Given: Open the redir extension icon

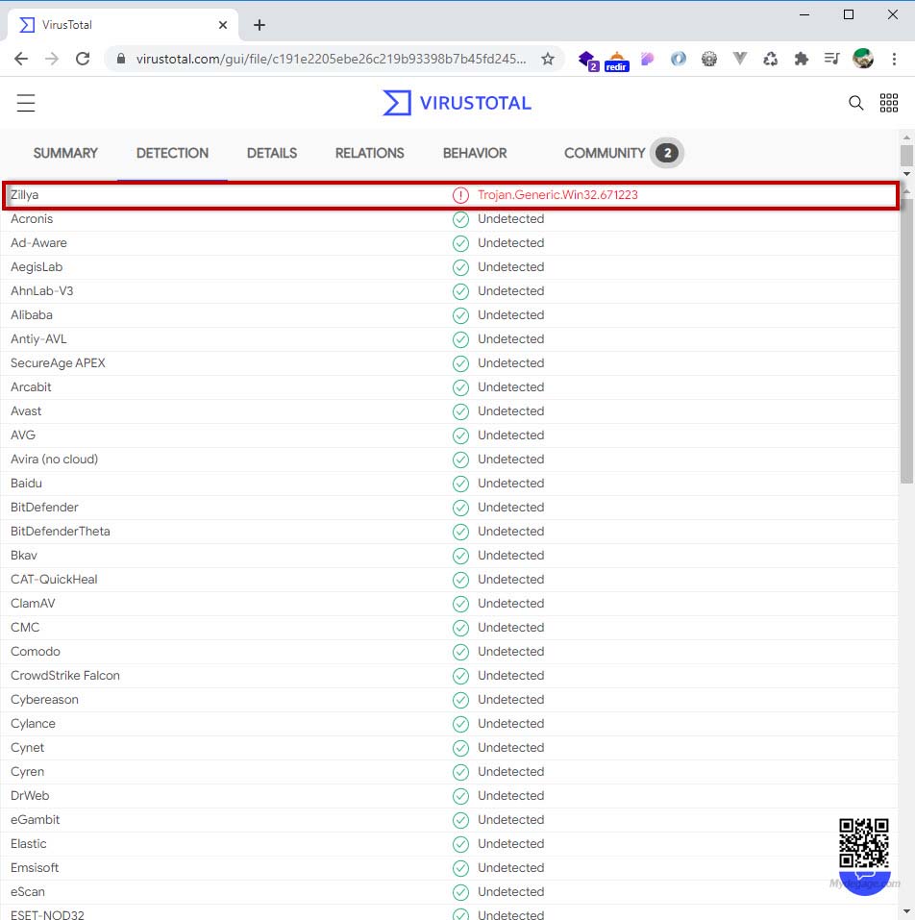Looking at the screenshot, I should point(616,61).
